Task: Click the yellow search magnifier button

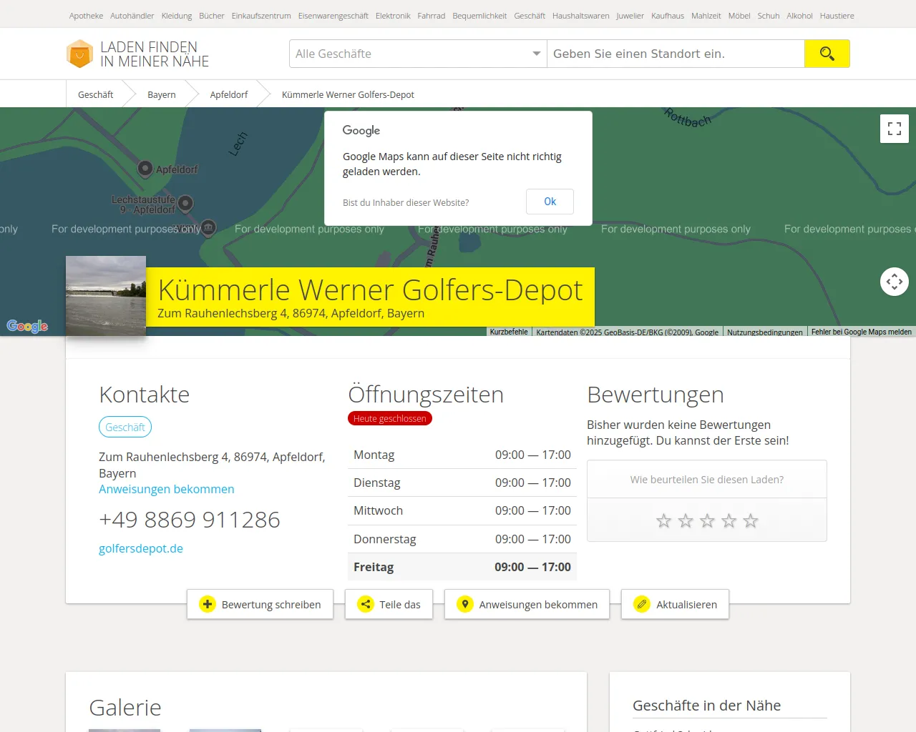Action: 827,54
